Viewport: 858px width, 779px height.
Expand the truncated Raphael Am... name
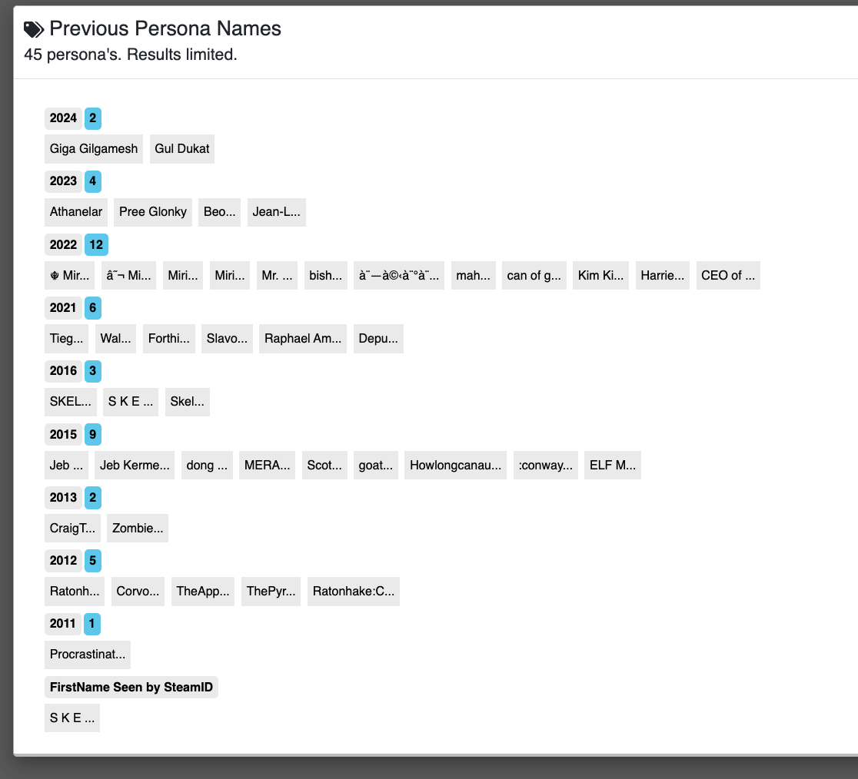[303, 339]
